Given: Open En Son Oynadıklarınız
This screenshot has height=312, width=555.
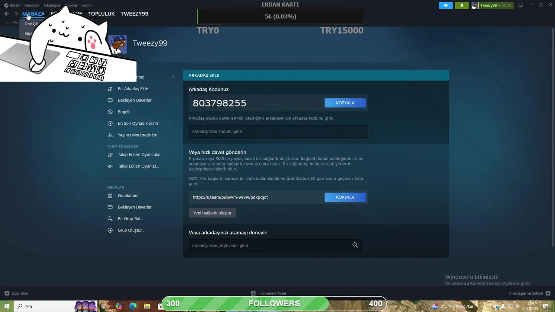Looking at the screenshot, I should tap(138, 123).
